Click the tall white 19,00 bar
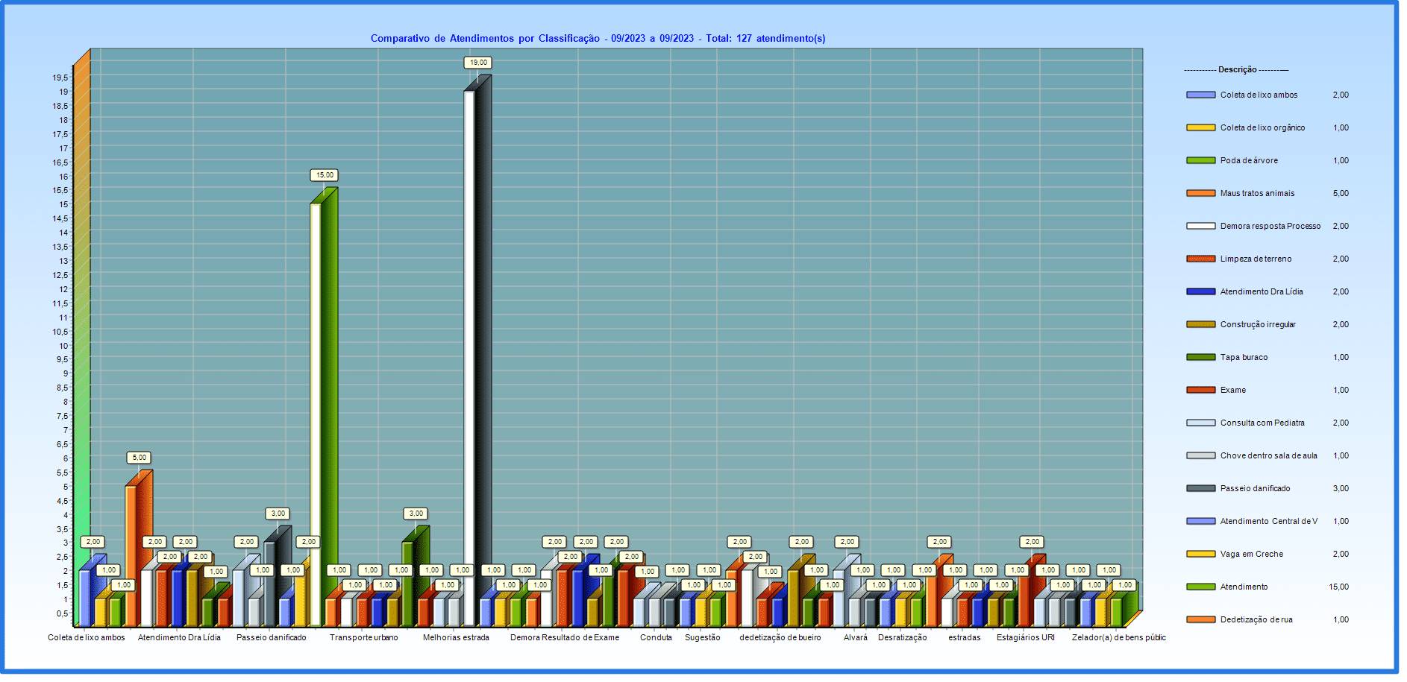This screenshot has height=682, width=1407. [469, 358]
